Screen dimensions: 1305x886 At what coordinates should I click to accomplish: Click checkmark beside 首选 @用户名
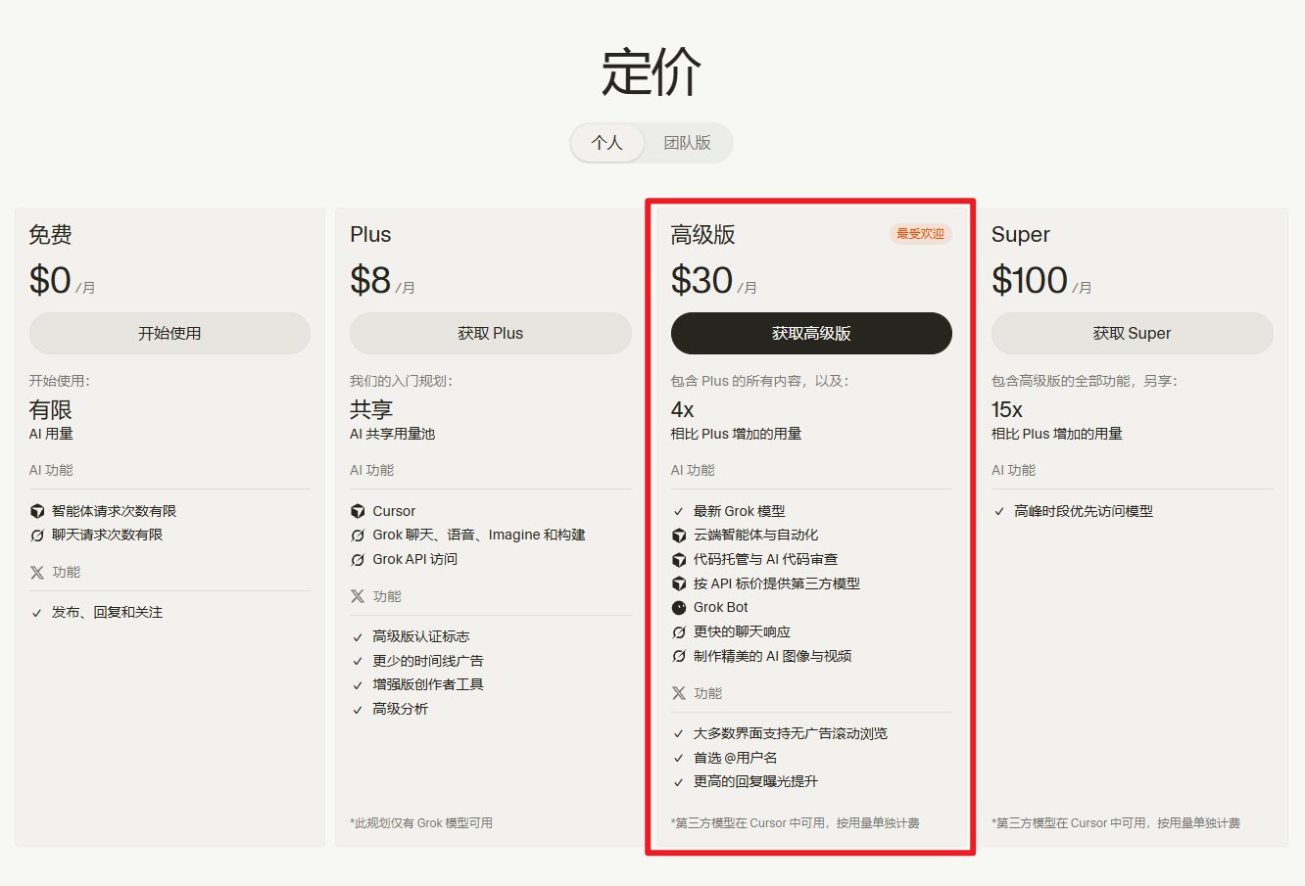679,759
